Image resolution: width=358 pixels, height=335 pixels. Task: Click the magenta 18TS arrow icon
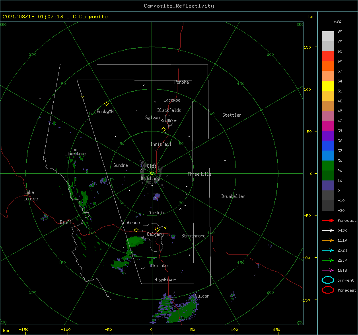(328, 270)
